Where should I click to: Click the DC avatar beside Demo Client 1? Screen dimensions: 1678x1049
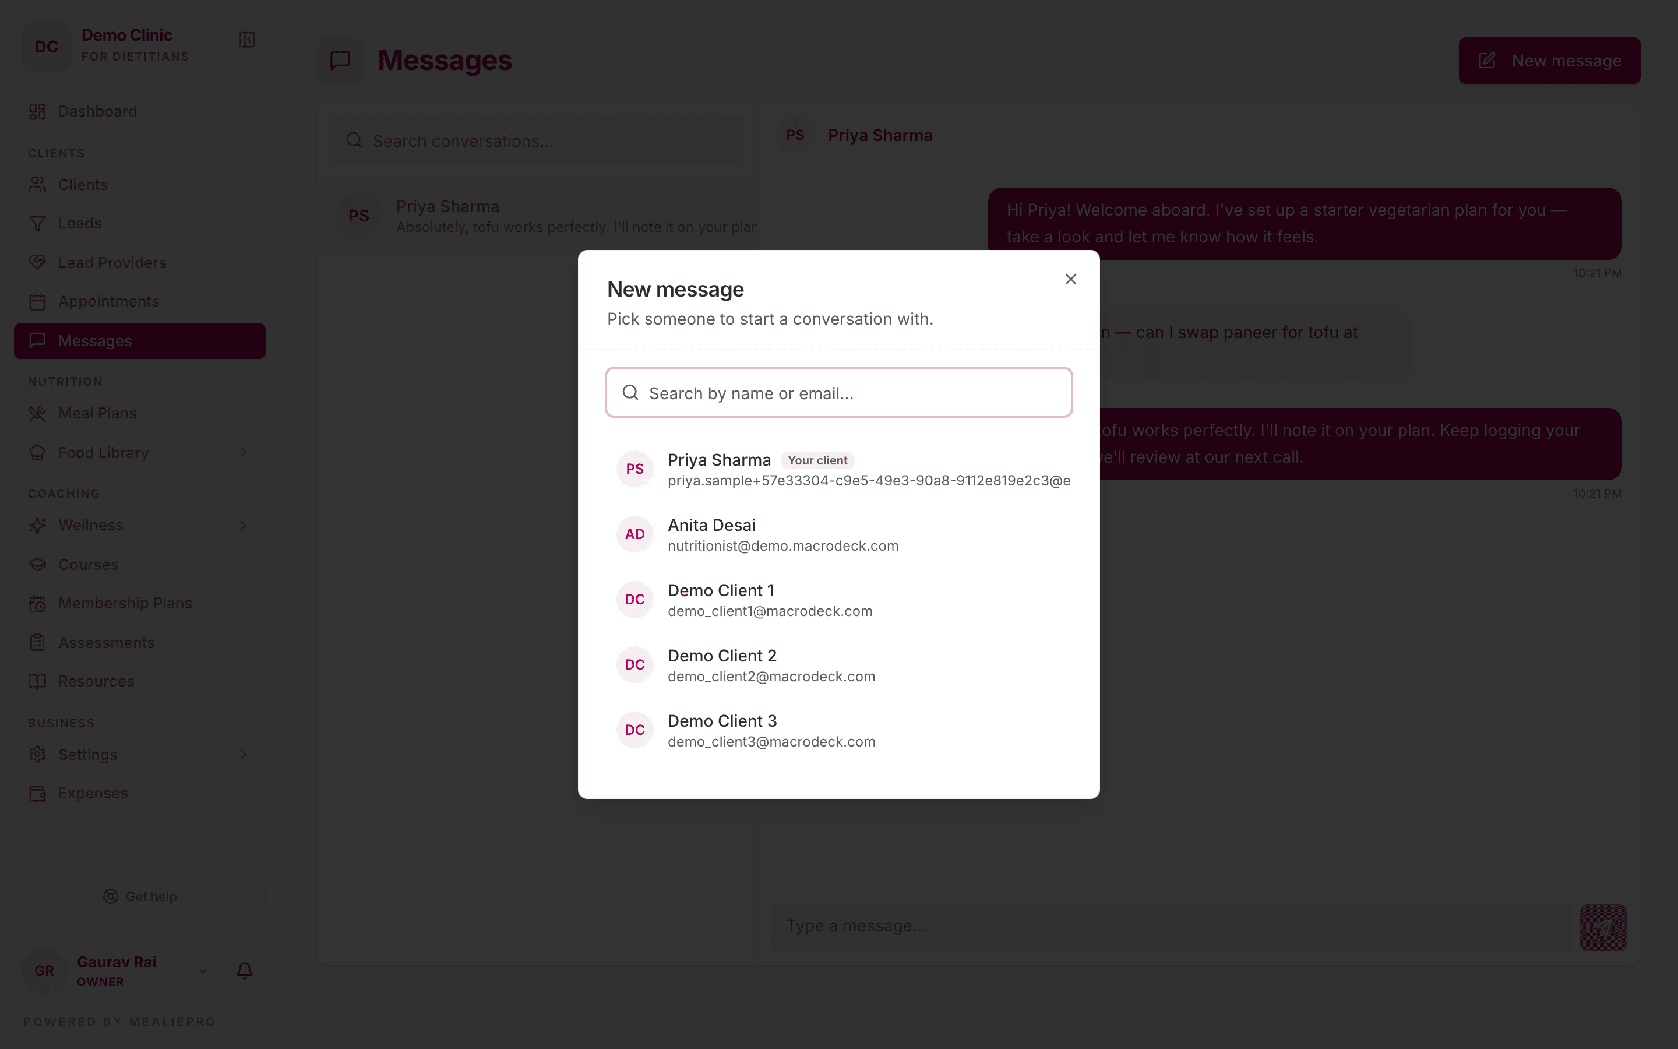(x=634, y=600)
